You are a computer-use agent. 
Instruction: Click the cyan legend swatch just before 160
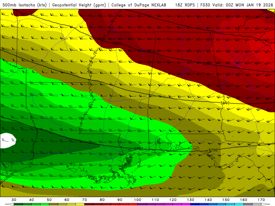(239, 204)
